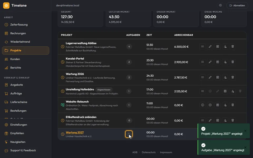
Task: Open Berichte in the sidebar
Action: 26,68
